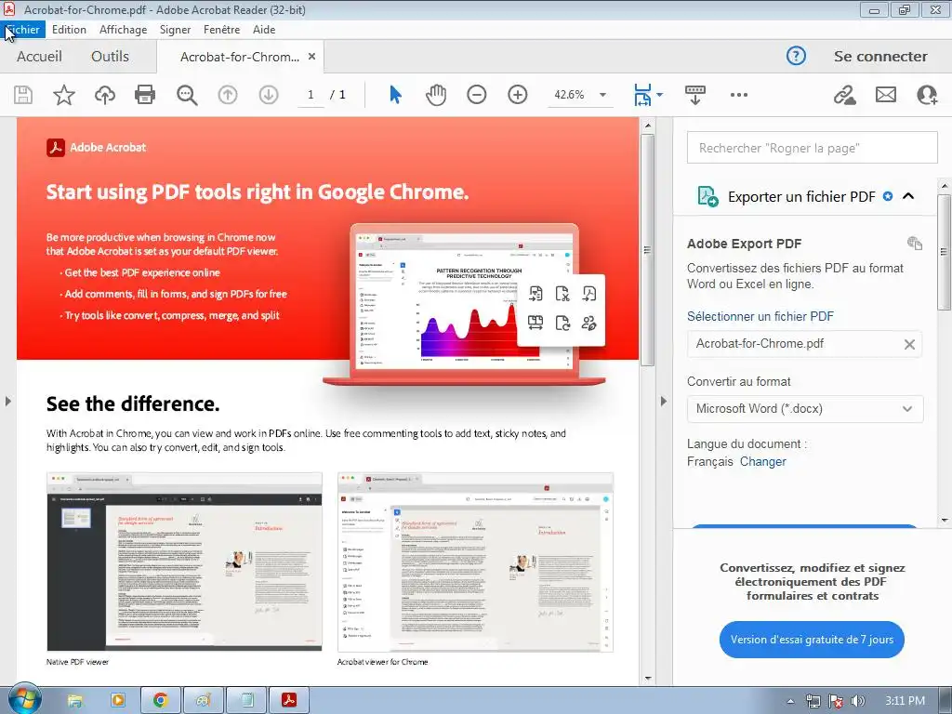Switch to the Accueil tab
The height and width of the screenshot is (714, 952).
click(39, 56)
